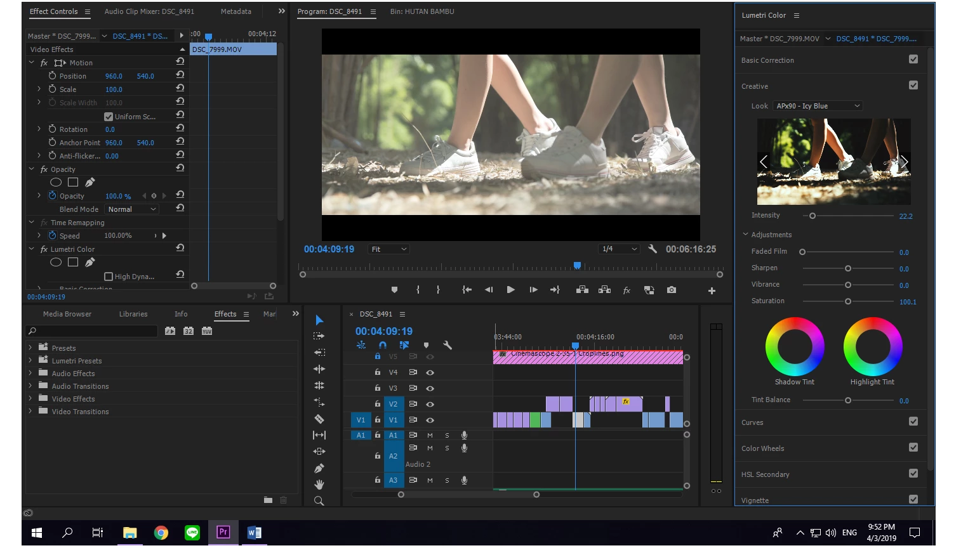This screenshot has width=975, height=548.
Task: Click the Effects panel search field
Action: pyautogui.click(x=92, y=331)
